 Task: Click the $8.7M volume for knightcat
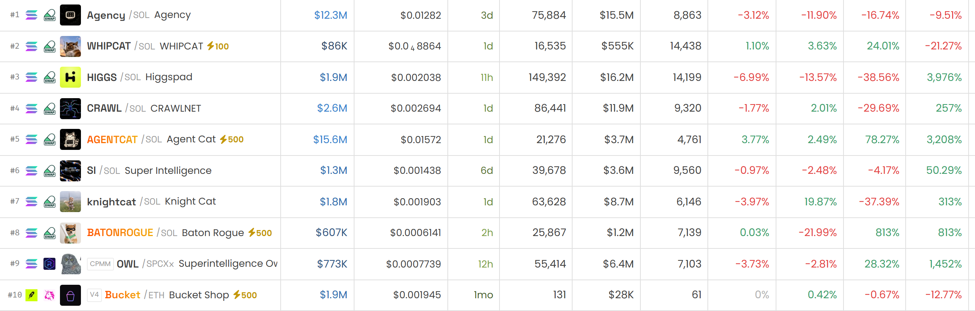(x=618, y=202)
